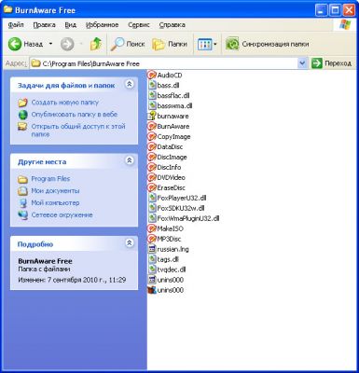Collapse the Другие места panel
The image size is (359, 373).
pyautogui.click(x=130, y=160)
